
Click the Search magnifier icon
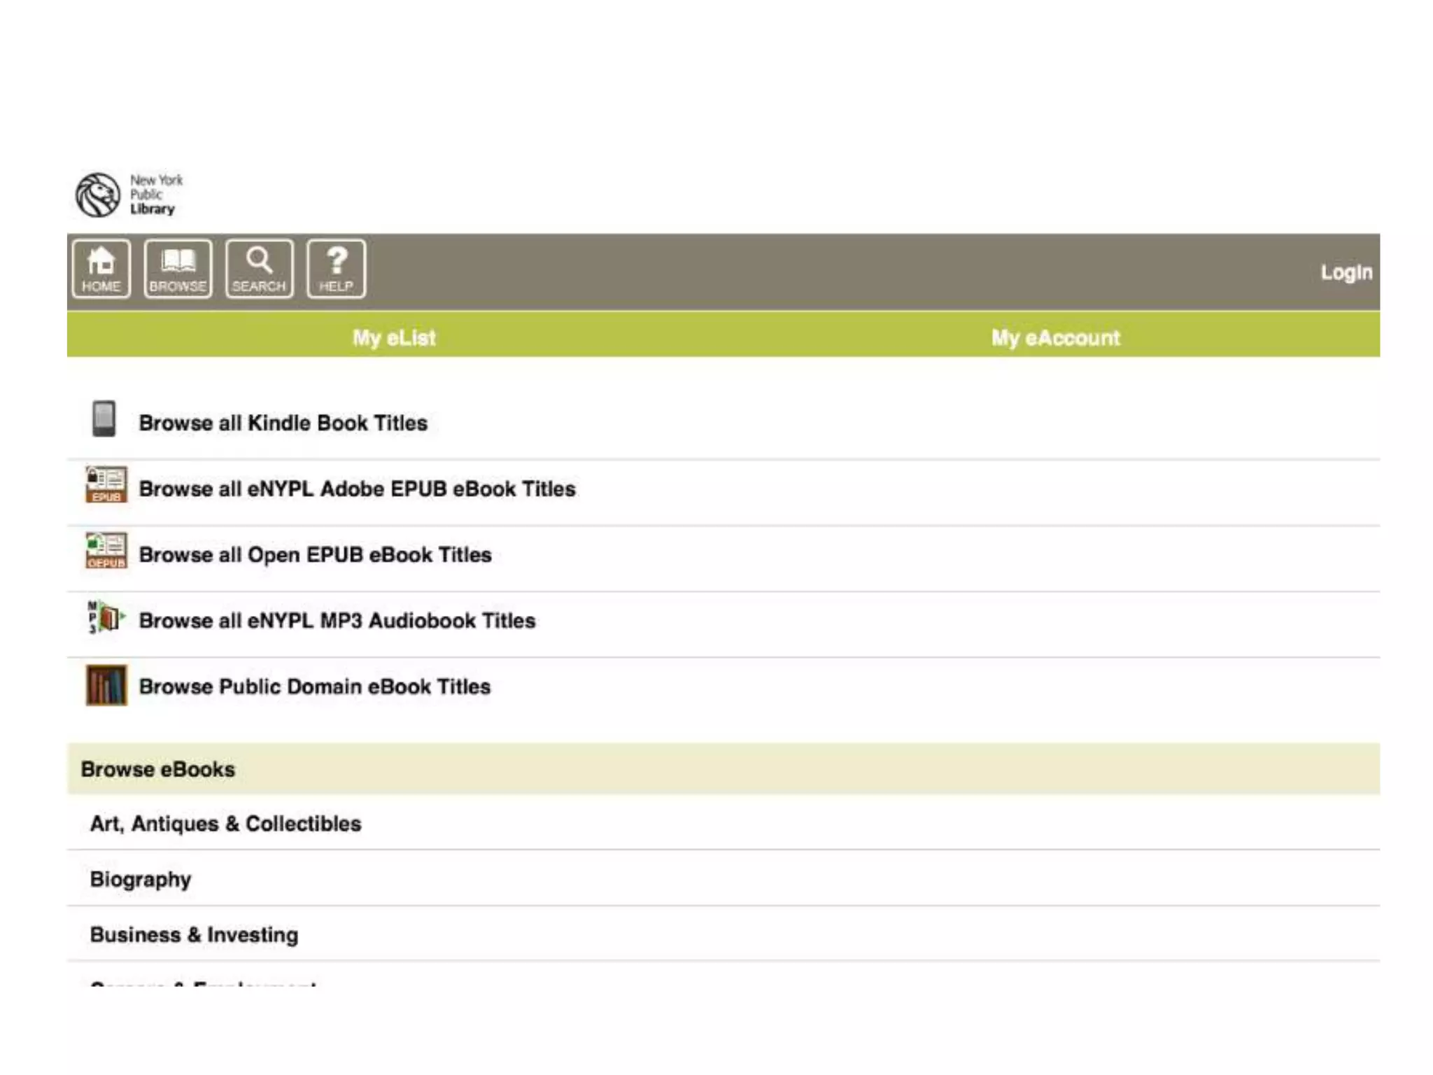[259, 269]
